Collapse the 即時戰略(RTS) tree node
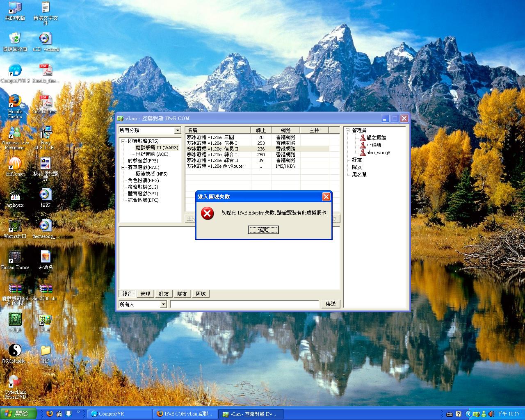Viewport: 525px width, 420px height. click(x=123, y=141)
